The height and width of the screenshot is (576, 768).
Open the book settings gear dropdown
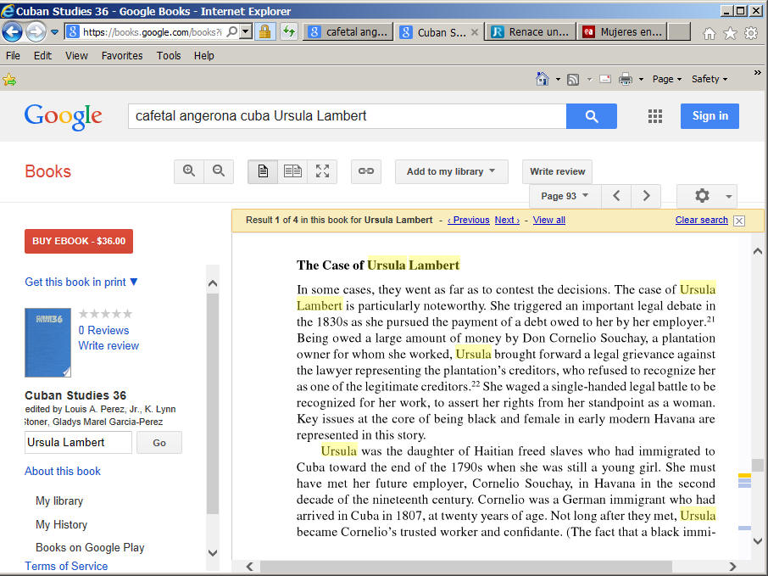[x=707, y=196]
